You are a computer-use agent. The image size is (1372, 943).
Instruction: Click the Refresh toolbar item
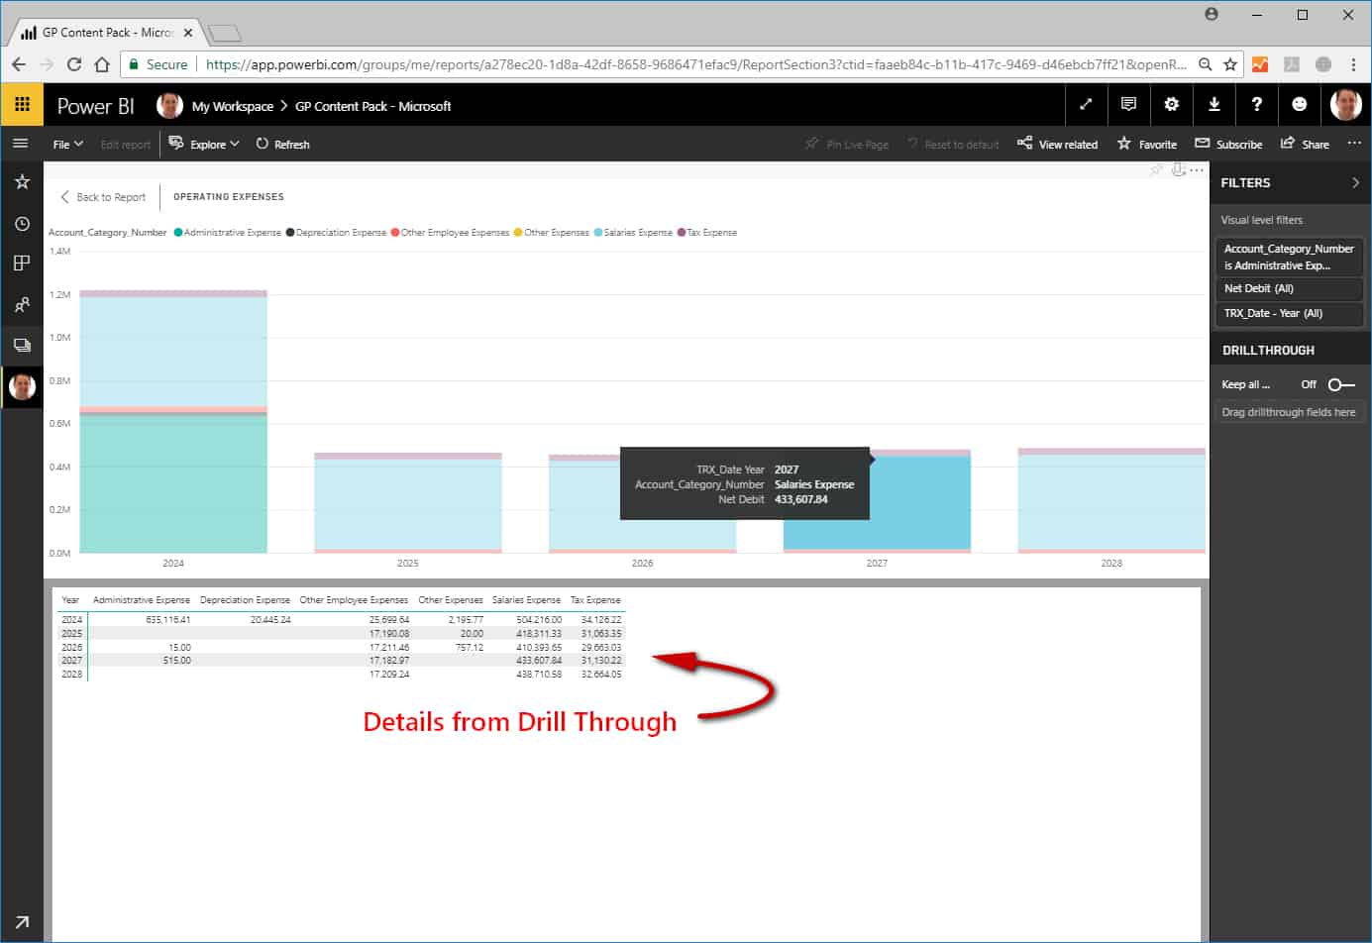pyautogui.click(x=282, y=145)
